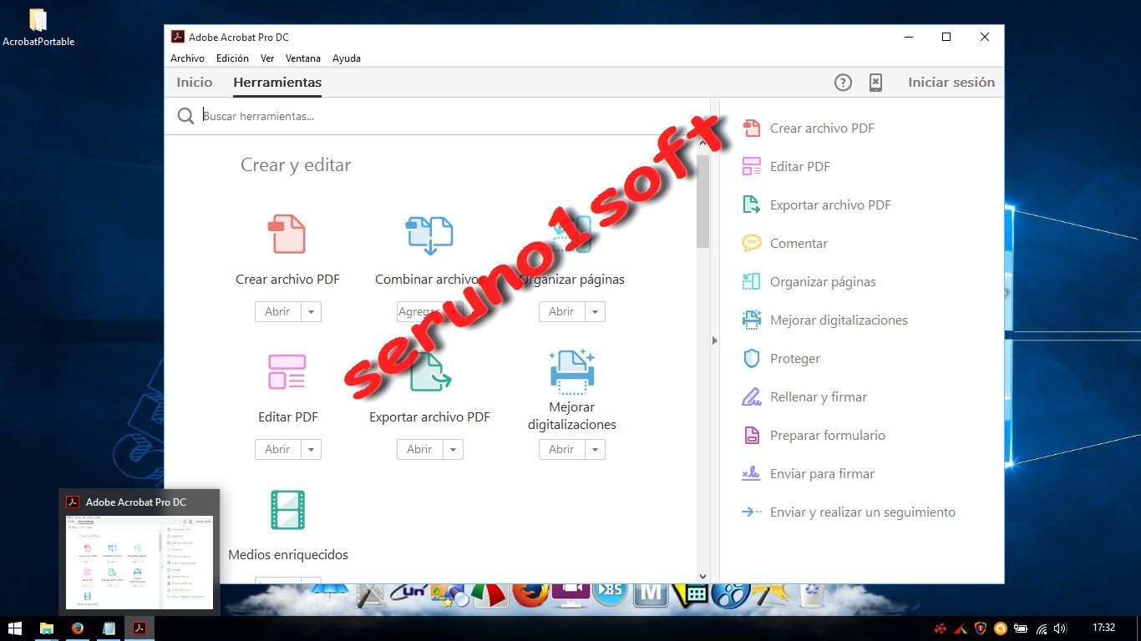Image resolution: width=1141 pixels, height=641 pixels.
Task: Click the Mejorar digitalizaciones icon in tools grid
Action: (x=572, y=371)
